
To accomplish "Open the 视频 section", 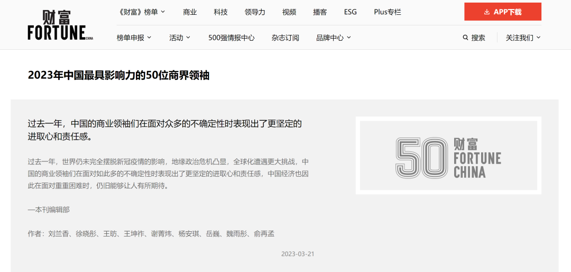I will click(x=289, y=12).
